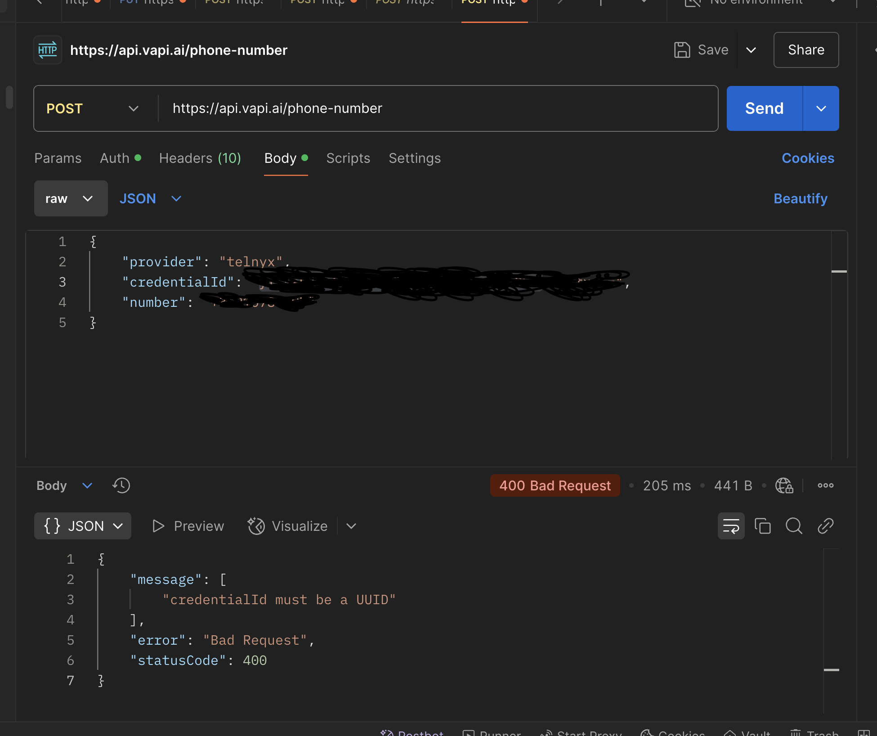Viewport: 877px width, 736px height.
Task: Click the link icon in the response toolbar
Action: pos(825,526)
